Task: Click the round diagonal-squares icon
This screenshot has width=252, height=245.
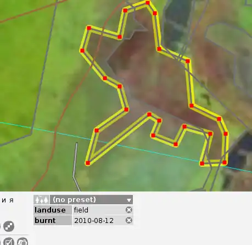Action: 9,226
